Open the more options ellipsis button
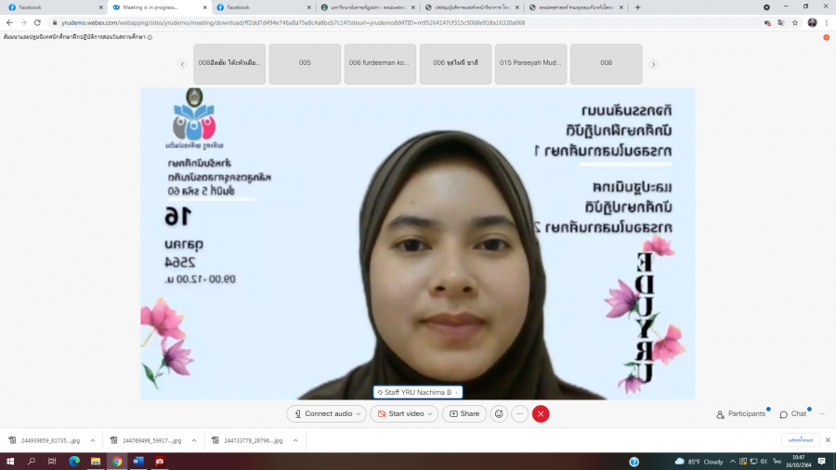Screen dimensions: 836x470 coord(520,413)
